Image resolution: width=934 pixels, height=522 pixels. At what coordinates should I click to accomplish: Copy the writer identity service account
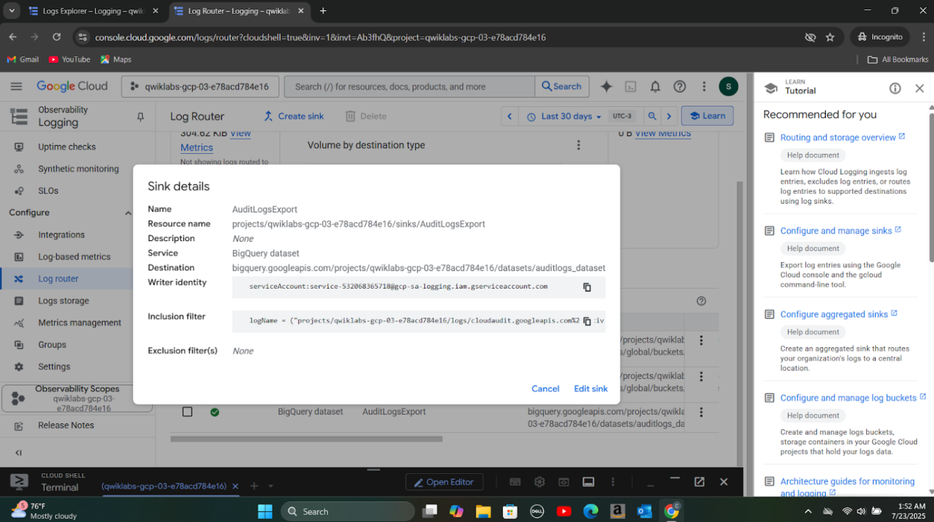[587, 287]
